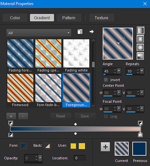Select the sunburst gradient style icon

[x=140, y=48]
